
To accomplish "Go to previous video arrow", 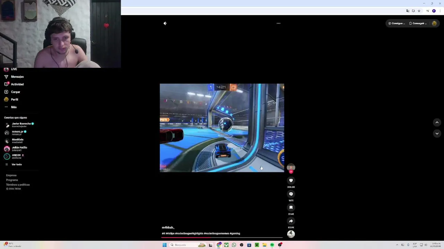I will point(437,122).
